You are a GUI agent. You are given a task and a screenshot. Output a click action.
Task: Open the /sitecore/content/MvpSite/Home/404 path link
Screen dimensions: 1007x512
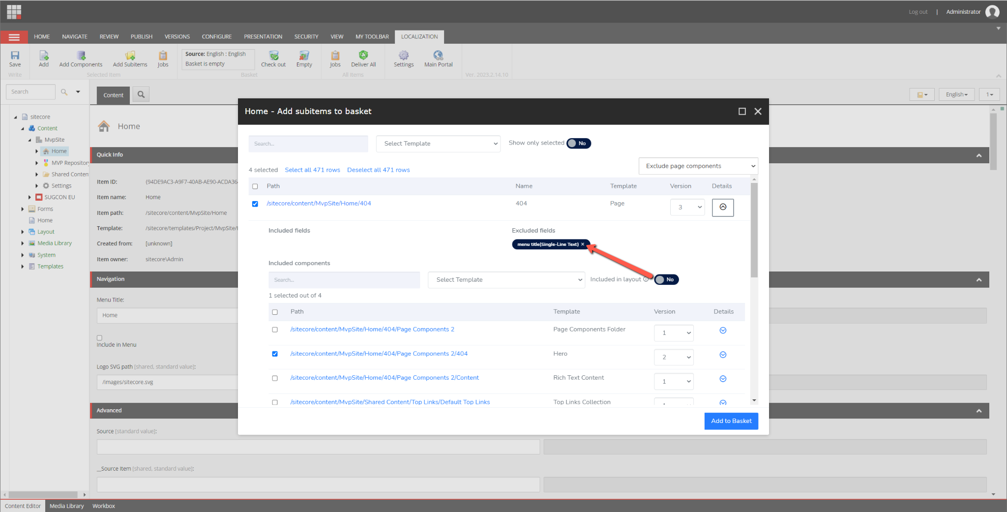tap(319, 204)
